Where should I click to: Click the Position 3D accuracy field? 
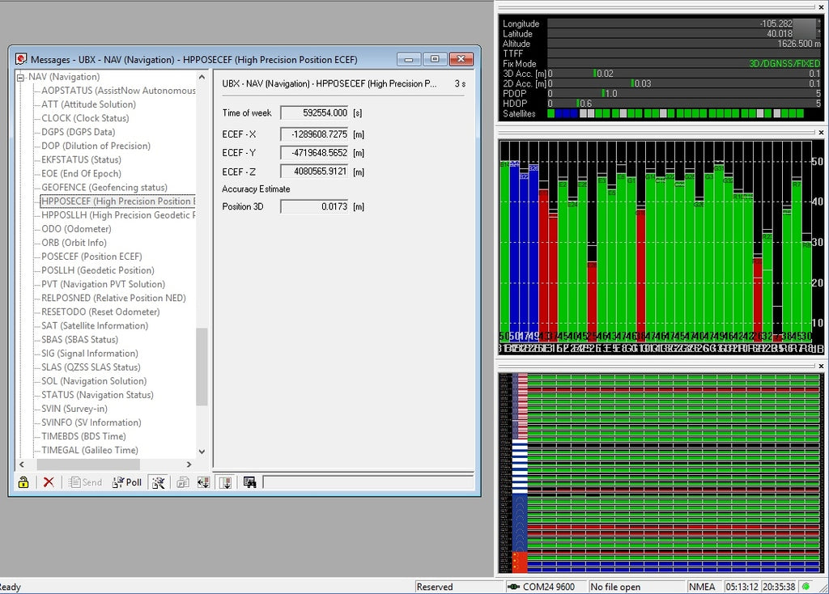pyautogui.click(x=314, y=206)
